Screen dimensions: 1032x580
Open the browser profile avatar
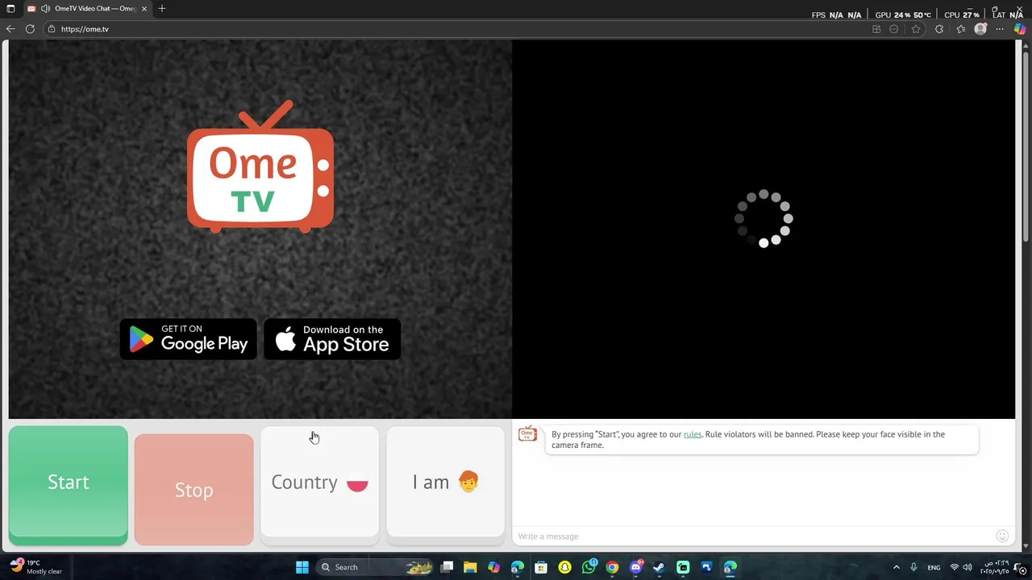980,29
